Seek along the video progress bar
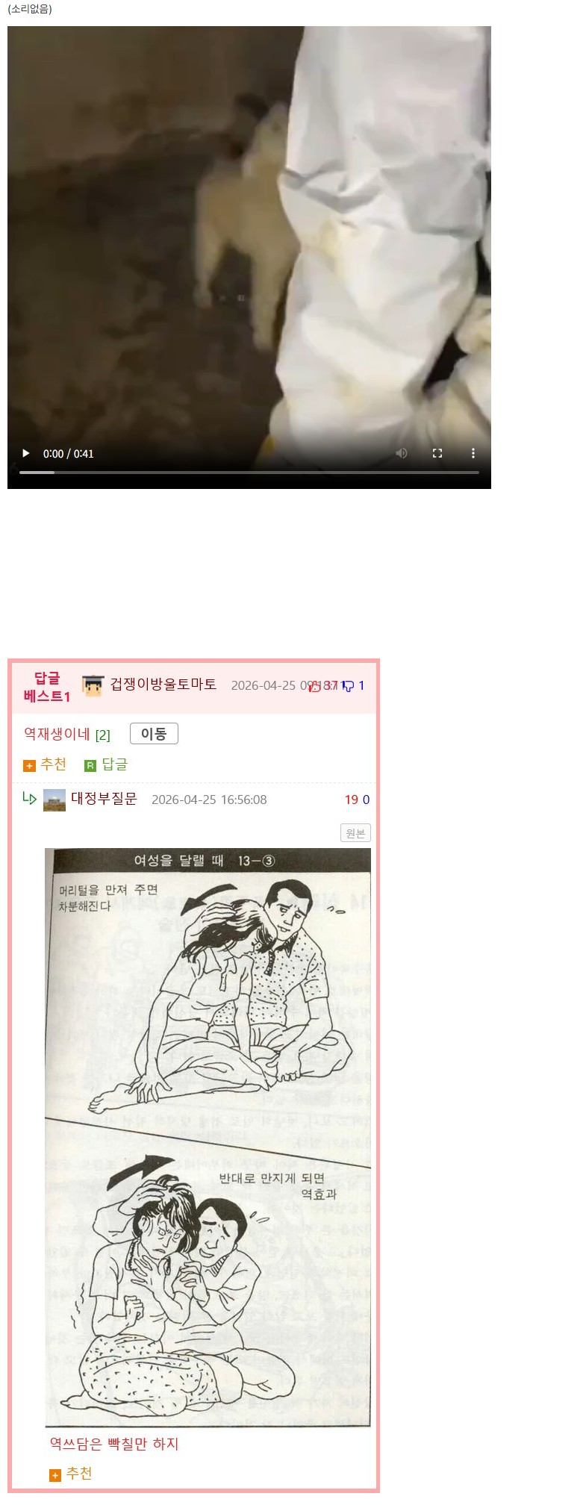Screen dimensions: 586x1505 (x=249, y=473)
